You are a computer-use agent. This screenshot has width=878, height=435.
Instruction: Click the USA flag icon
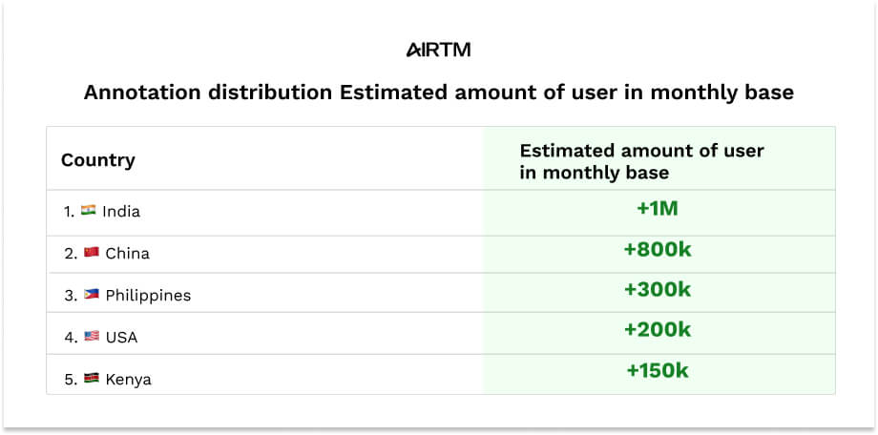[x=92, y=337]
